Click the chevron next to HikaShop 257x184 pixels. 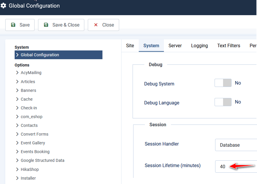tap(17, 169)
